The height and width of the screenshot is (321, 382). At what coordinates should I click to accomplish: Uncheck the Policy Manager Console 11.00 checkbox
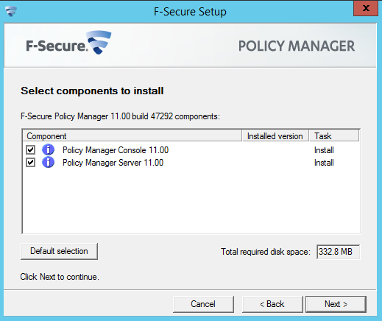pos(31,149)
